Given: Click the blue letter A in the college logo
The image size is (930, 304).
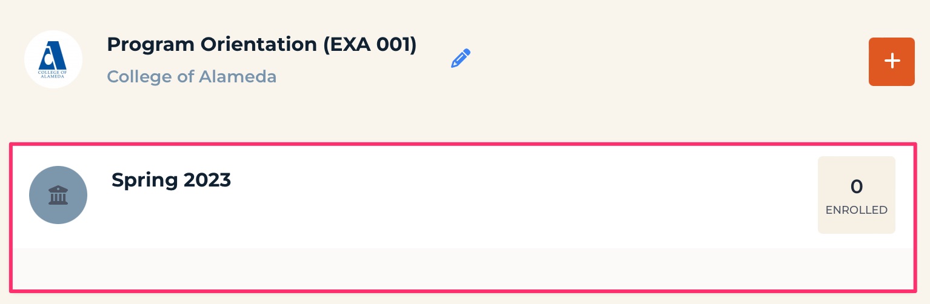Looking at the screenshot, I should pos(53,55).
